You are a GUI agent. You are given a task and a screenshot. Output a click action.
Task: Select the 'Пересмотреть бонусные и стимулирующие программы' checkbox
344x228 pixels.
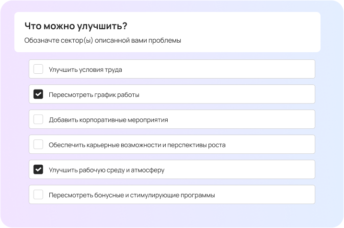38,194
